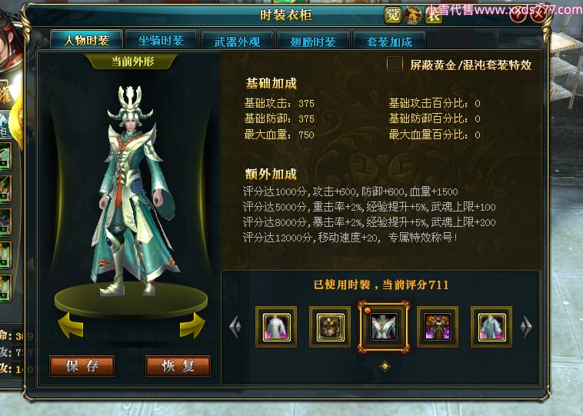Show next costumes with right gray arrow

526,327
